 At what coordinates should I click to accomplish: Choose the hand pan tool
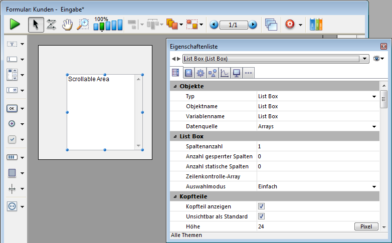click(x=67, y=24)
